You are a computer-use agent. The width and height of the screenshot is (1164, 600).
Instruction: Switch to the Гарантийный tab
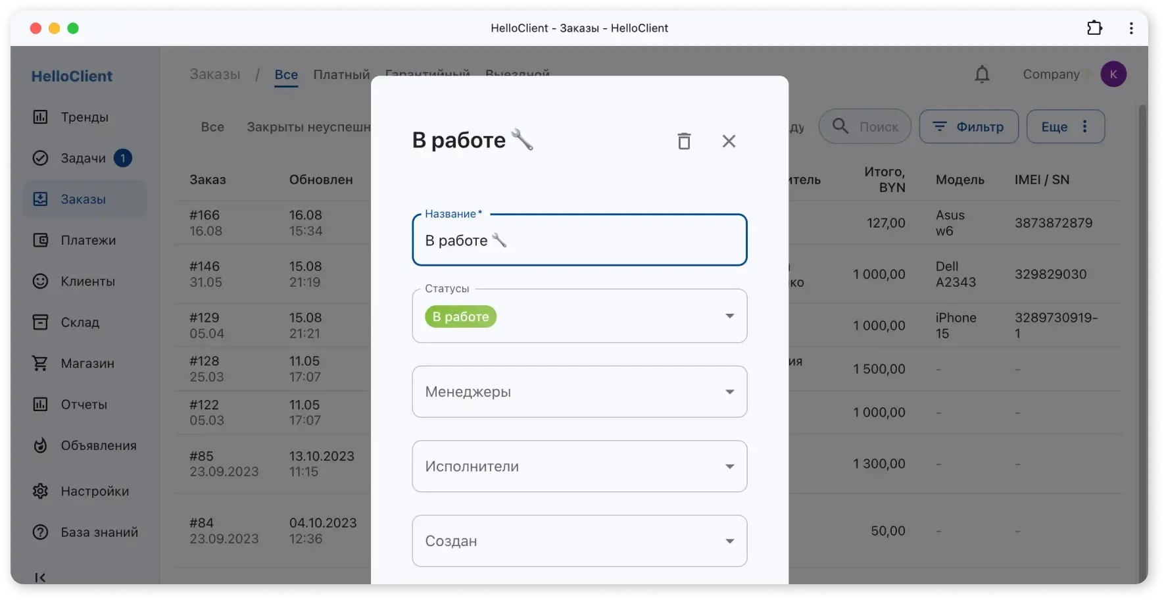coord(427,74)
